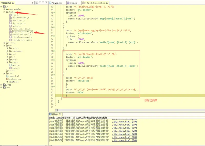Expand the config folder

tap(4, 43)
